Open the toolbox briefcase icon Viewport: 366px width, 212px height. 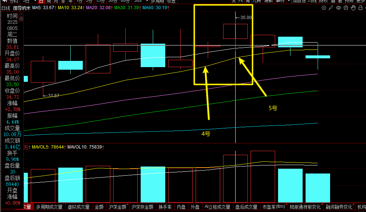346,8
